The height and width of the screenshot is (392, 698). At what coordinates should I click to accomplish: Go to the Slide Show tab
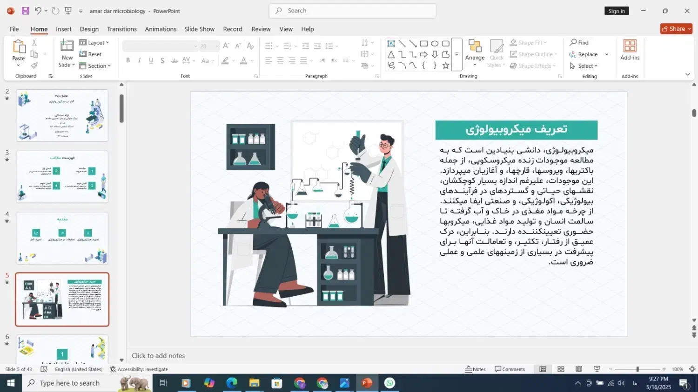click(x=200, y=29)
